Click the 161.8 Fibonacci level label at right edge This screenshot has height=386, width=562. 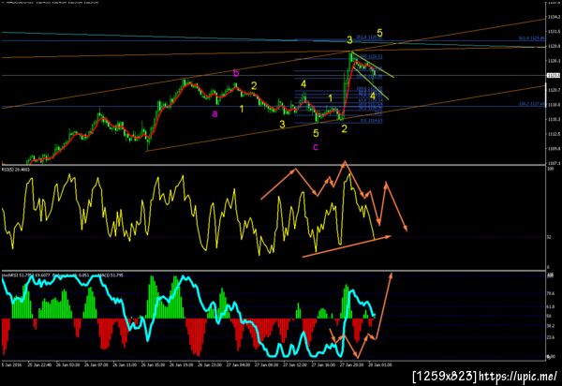tap(531, 38)
